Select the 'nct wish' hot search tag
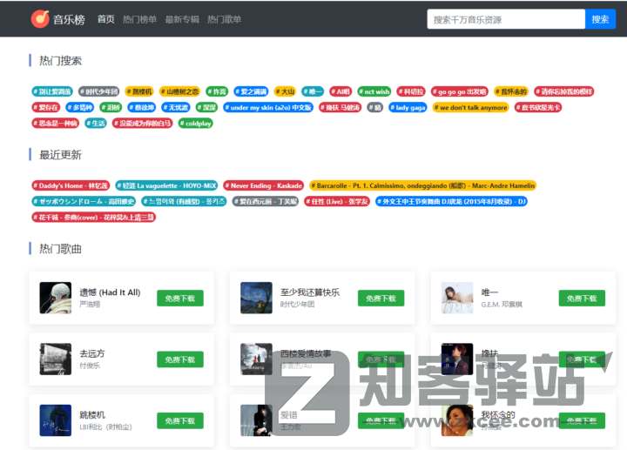The image size is (627, 450). coord(374,91)
